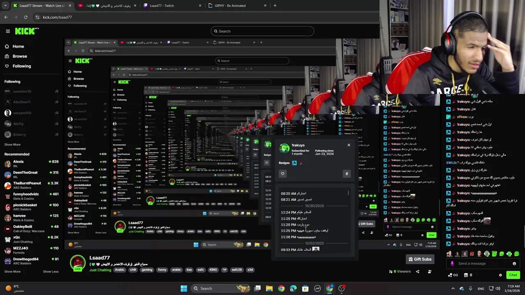Click the taskbar volume icon
Viewport: 525px width, 295px height.
pos(498,289)
